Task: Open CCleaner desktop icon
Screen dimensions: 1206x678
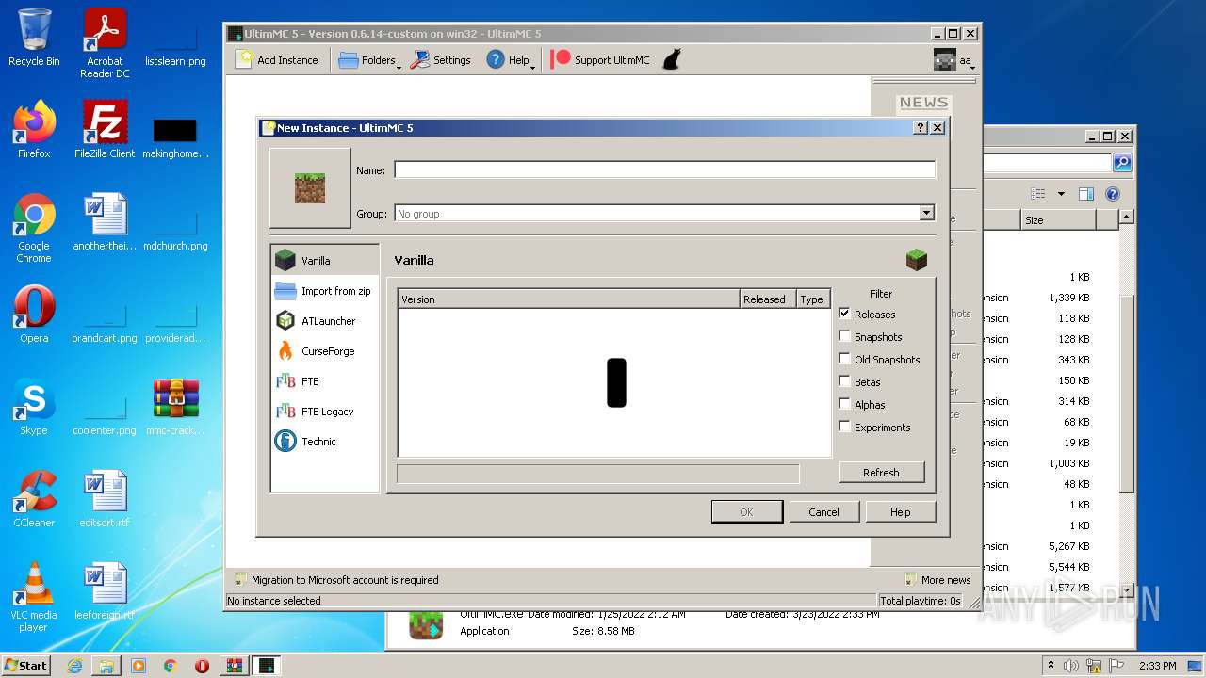Action: click(x=34, y=499)
